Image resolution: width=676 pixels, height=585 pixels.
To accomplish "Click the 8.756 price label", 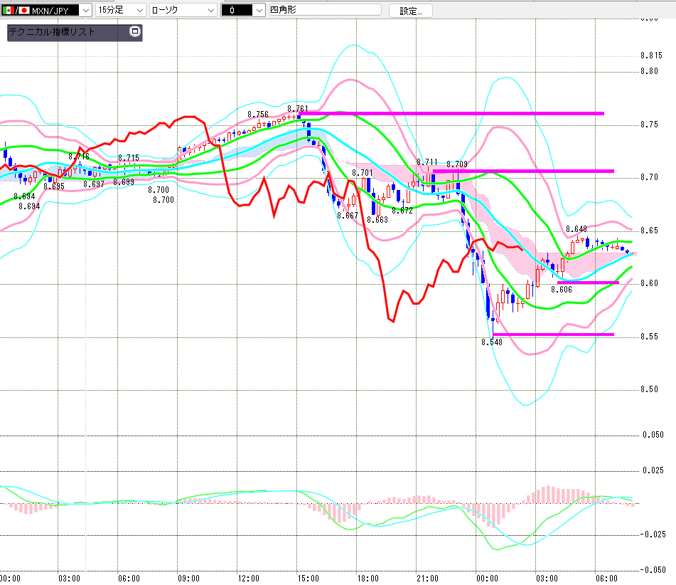I will [258, 115].
